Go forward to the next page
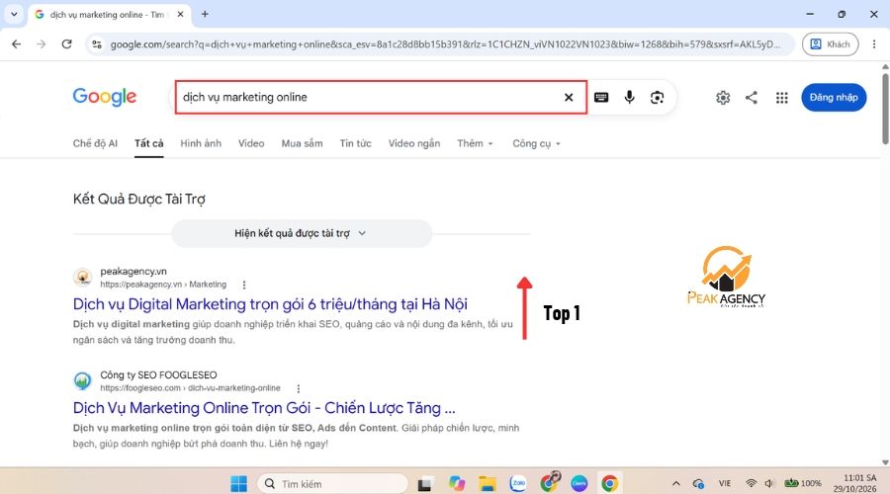 pyautogui.click(x=41, y=44)
